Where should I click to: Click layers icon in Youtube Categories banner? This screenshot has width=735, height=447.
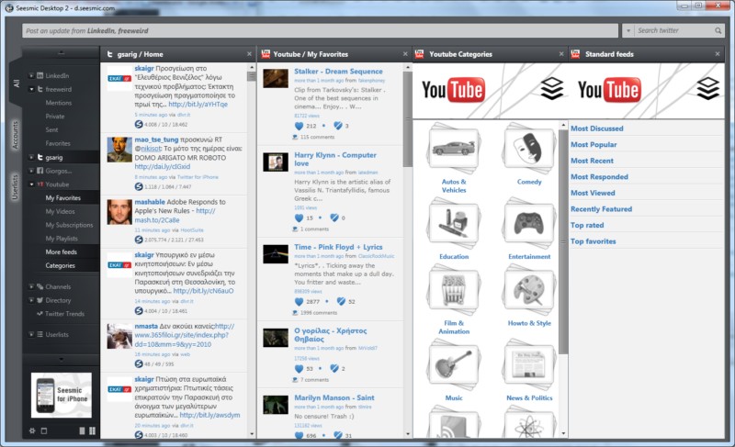552,88
